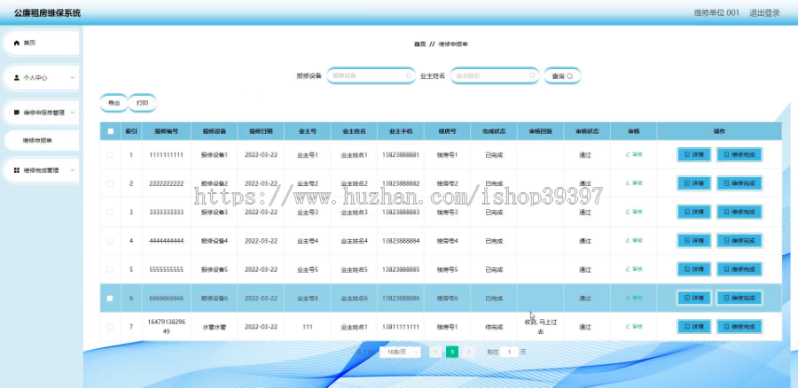Open 详情 for 水管水管 row
Viewport: 798px width, 388px height.
coord(693,327)
